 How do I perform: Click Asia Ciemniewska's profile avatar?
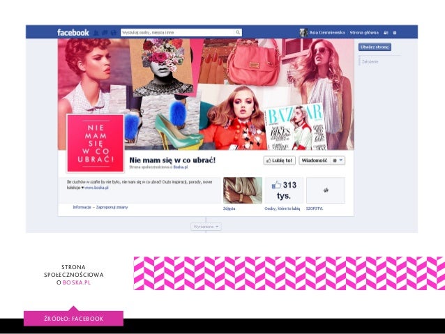303,32
